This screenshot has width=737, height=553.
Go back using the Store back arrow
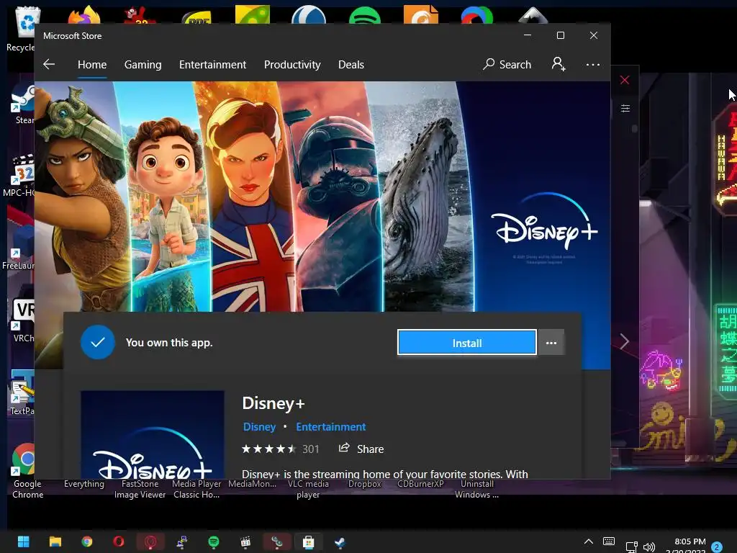point(49,64)
